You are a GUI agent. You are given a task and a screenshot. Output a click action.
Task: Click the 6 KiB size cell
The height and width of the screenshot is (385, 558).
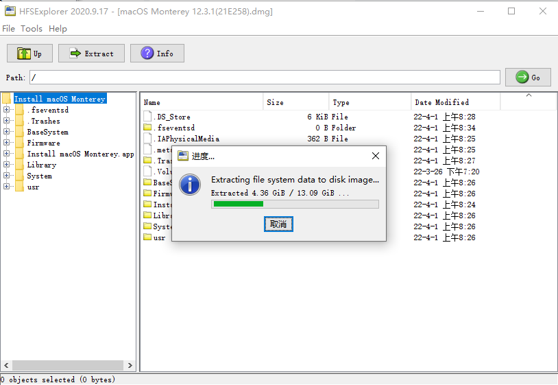point(317,117)
